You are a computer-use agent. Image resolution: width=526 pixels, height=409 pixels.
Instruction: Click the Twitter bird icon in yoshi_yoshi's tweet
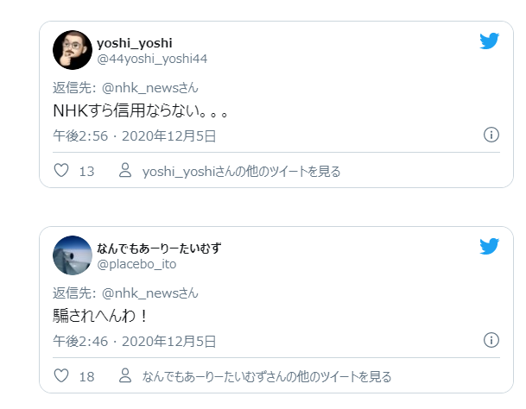click(x=489, y=41)
